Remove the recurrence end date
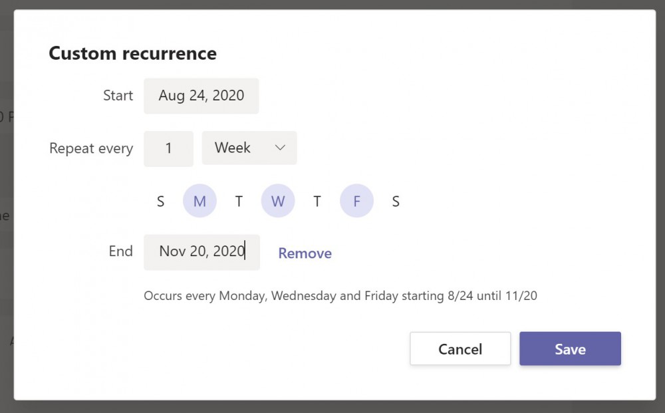This screenshot has height=413, width=665. tap(304, 253)
